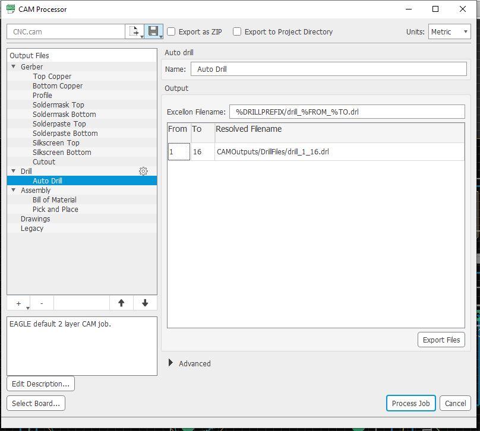
Task: Move selected output up with arrow
Action: 121,303
